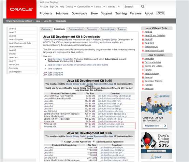Click into the Search field
Screen dimensions: 189x162
point(132,6)
